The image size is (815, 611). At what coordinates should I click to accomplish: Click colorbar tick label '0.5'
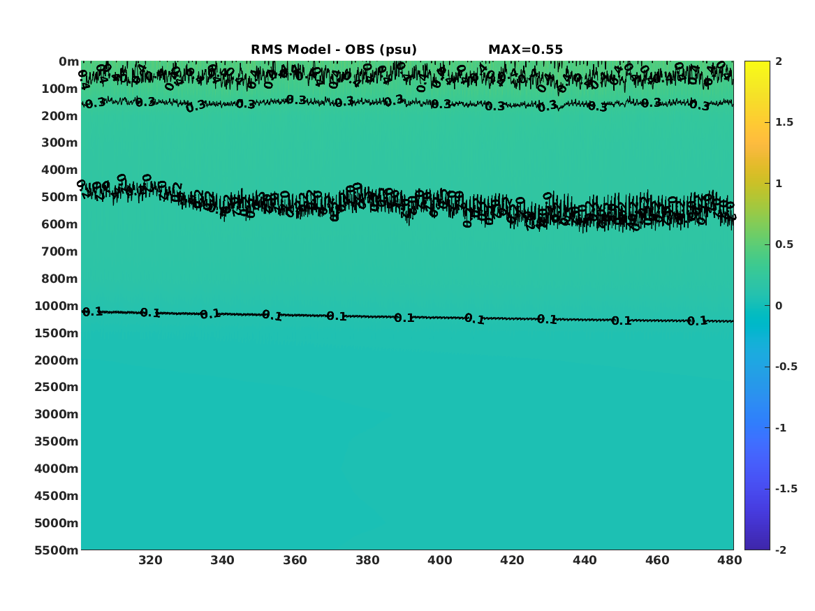[784, 244]
